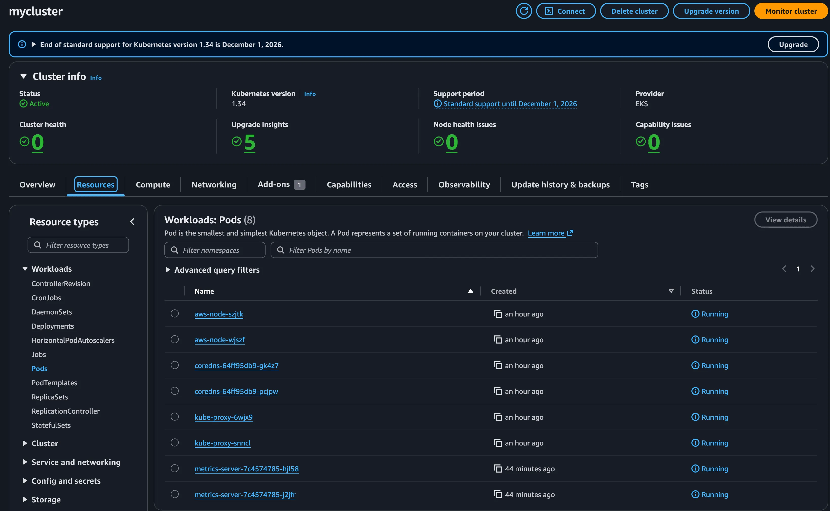
Task: Go to previous page of pods
Action: [784, 269]
